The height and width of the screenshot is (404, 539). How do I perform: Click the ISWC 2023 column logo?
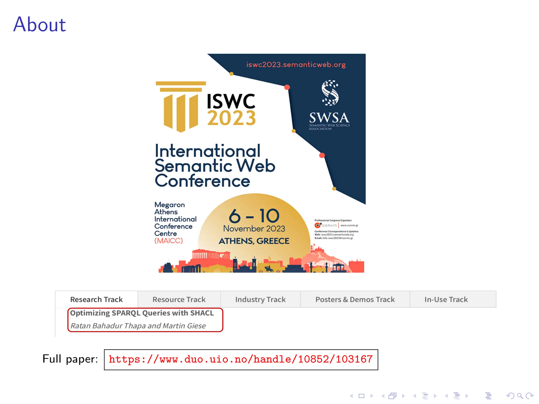[206, 107]
